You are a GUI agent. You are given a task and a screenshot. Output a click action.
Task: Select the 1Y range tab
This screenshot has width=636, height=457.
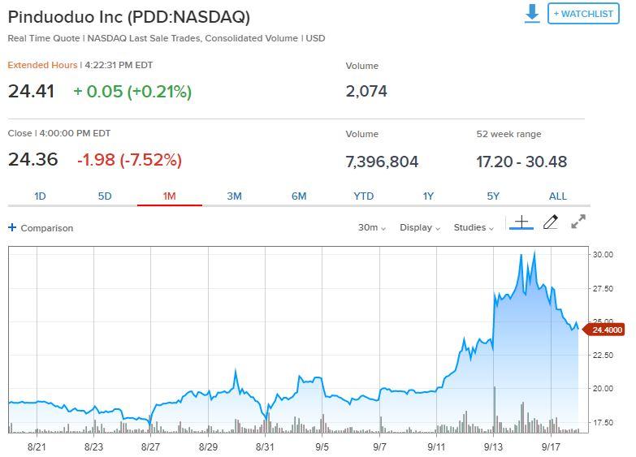(428, 196)
